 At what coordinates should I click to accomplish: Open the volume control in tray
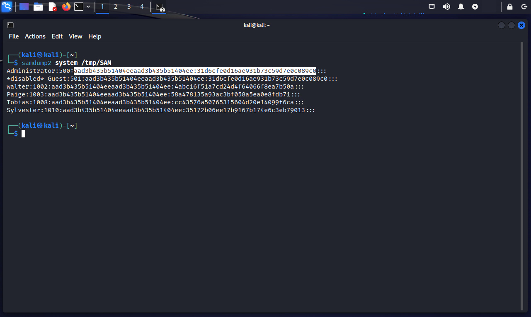point(446,7)
